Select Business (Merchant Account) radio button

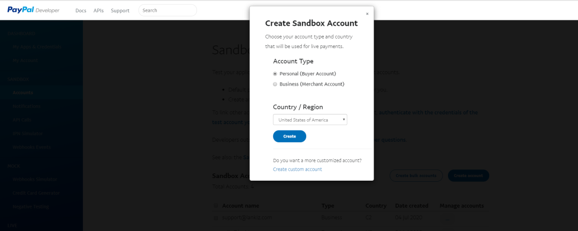pos(275,84)
